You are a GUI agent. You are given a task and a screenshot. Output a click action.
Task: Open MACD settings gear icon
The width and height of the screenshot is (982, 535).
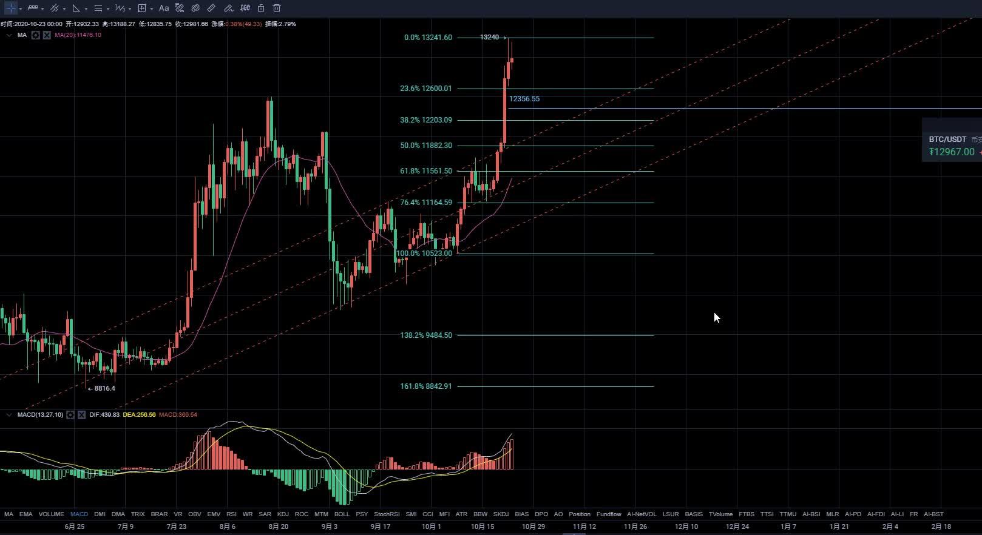(70, 415)
